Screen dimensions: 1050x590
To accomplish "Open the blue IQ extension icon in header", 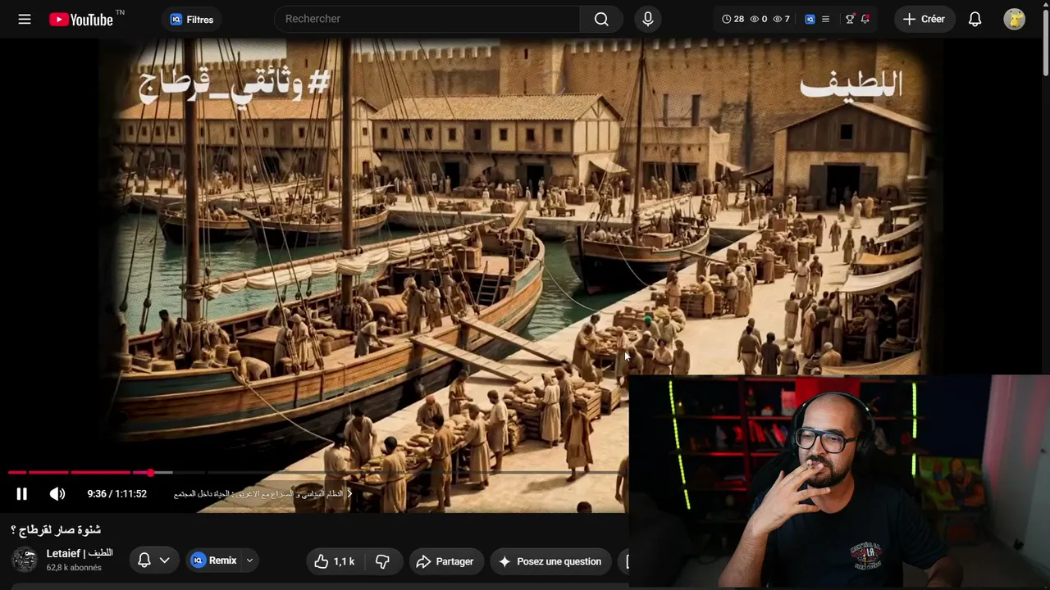I will [x=810, y=19].
